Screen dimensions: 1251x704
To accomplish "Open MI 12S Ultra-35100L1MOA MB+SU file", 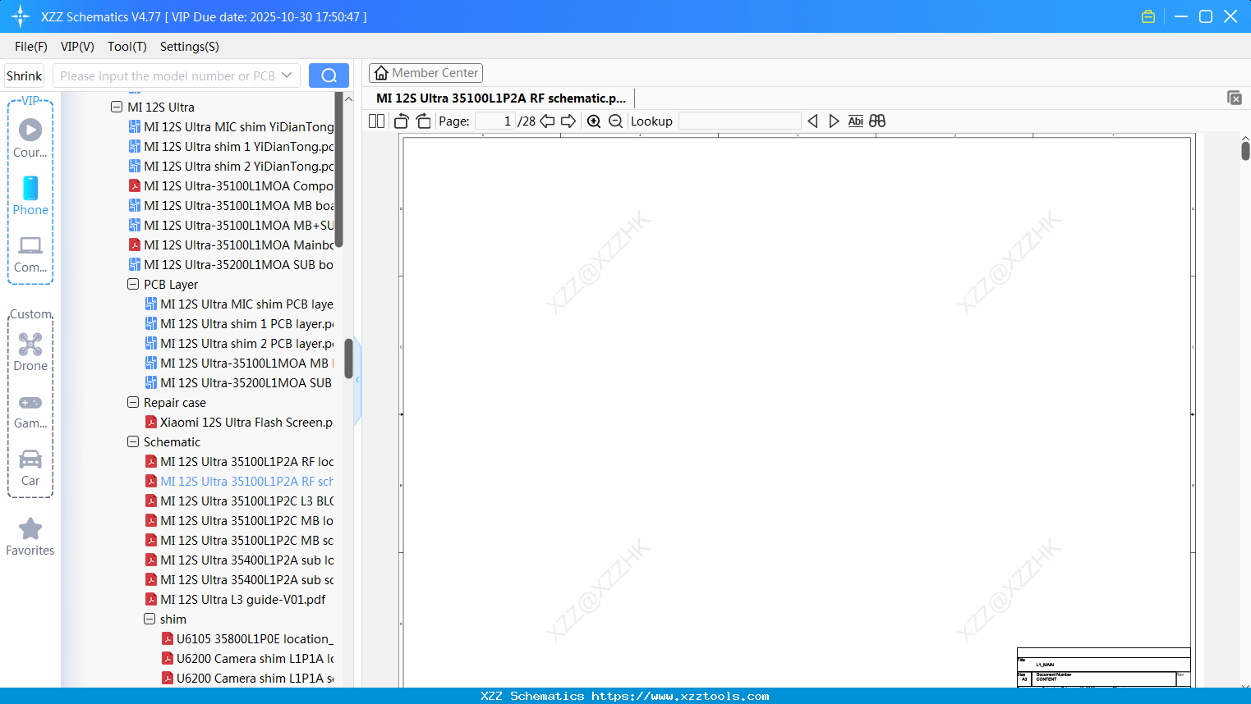I will coord(239,226).
